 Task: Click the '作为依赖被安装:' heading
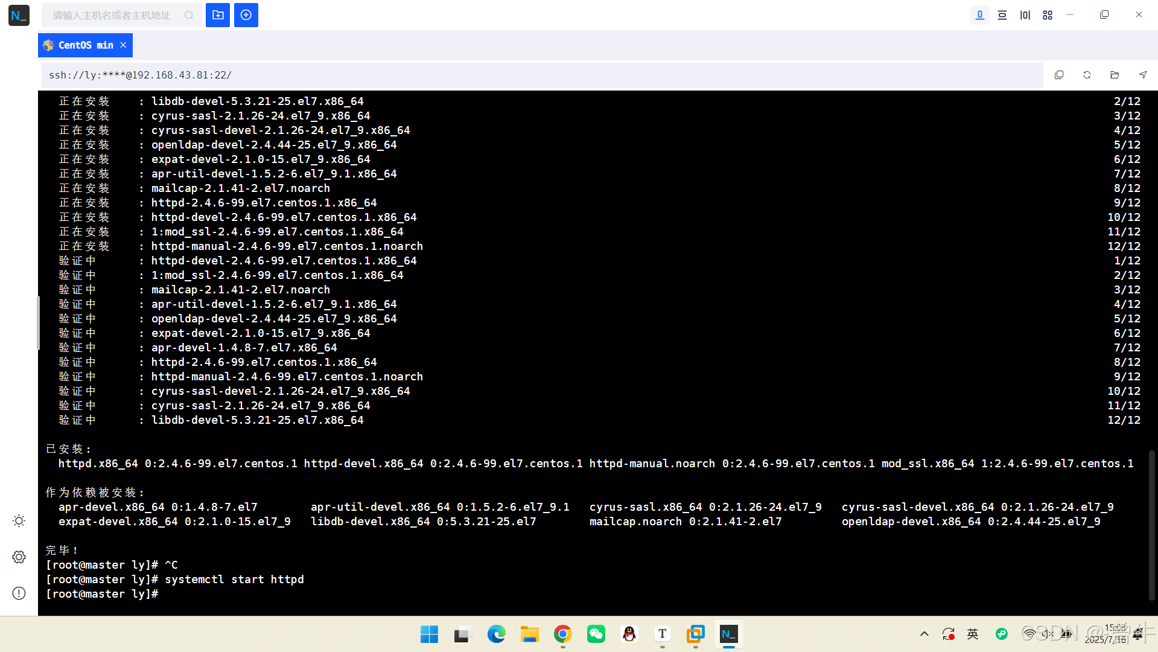coord(95,493)
